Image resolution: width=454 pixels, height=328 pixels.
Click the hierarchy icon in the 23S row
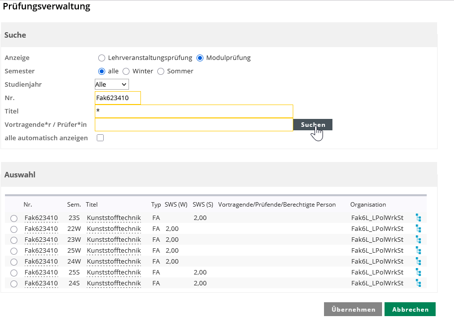click(418, 218)
